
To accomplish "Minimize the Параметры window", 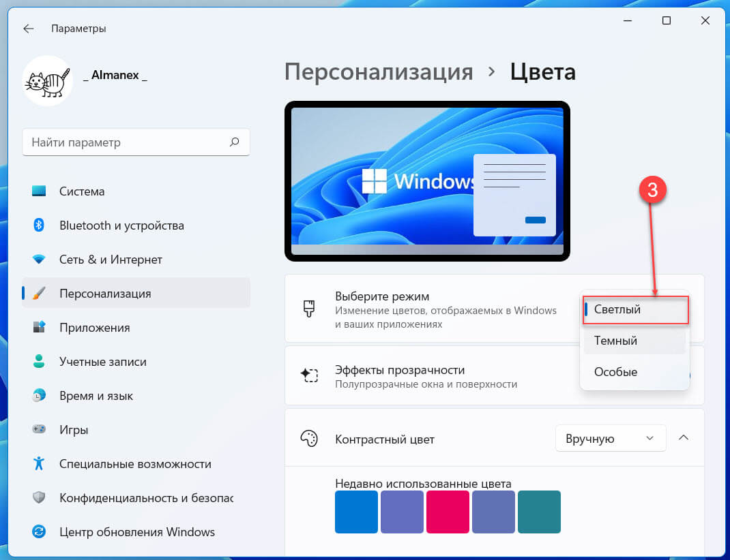I will coord(628,20).
